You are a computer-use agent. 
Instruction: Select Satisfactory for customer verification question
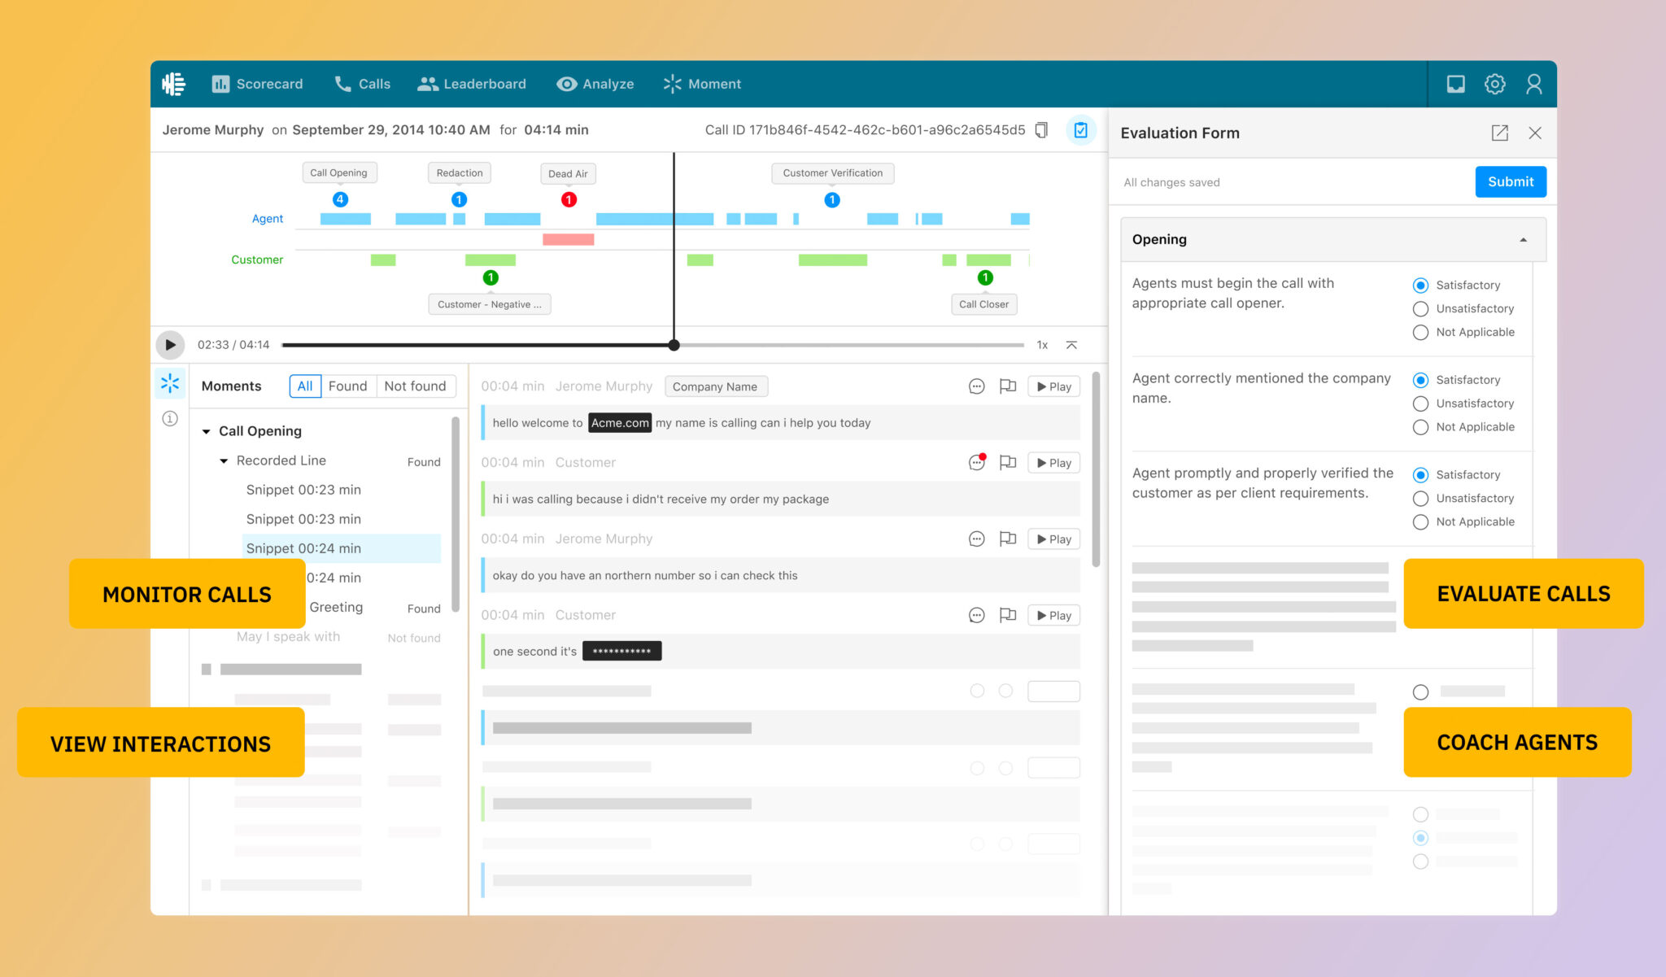pos(1420,474)
